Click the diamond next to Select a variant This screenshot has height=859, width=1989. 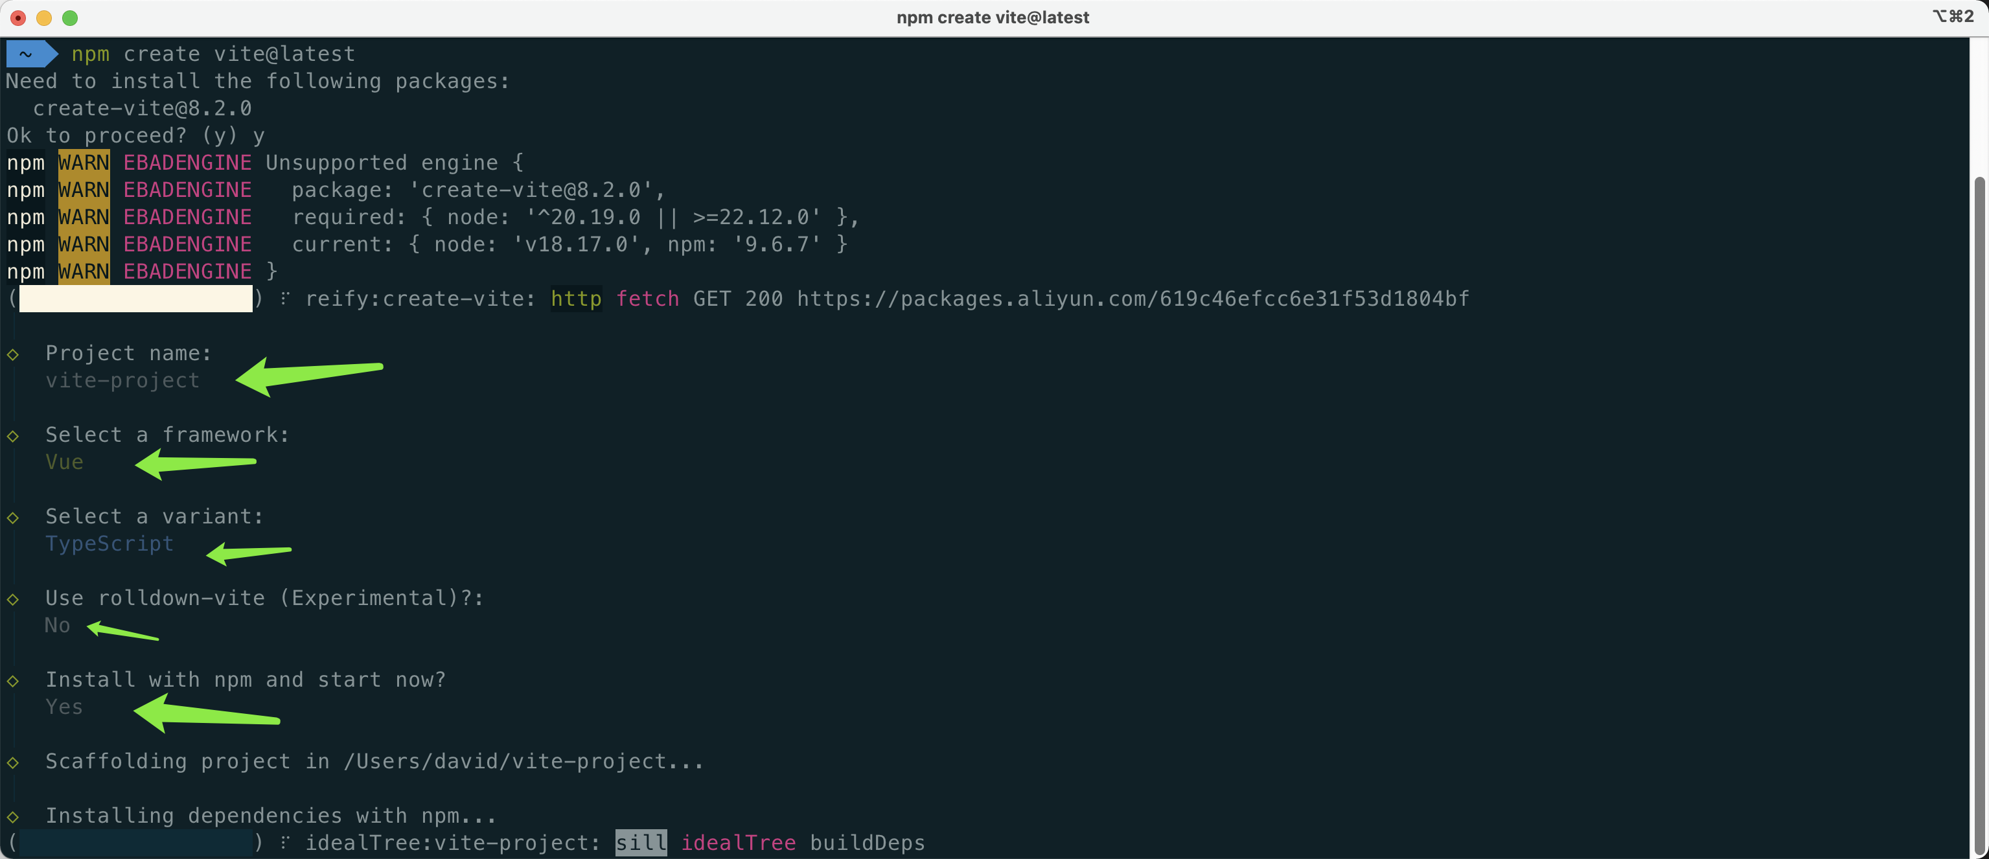tap(13, 518)
